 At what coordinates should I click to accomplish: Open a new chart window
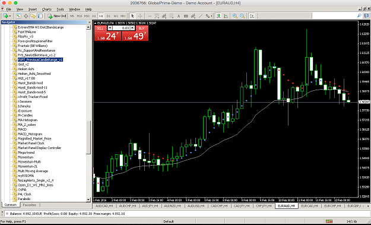click(5, 16)
